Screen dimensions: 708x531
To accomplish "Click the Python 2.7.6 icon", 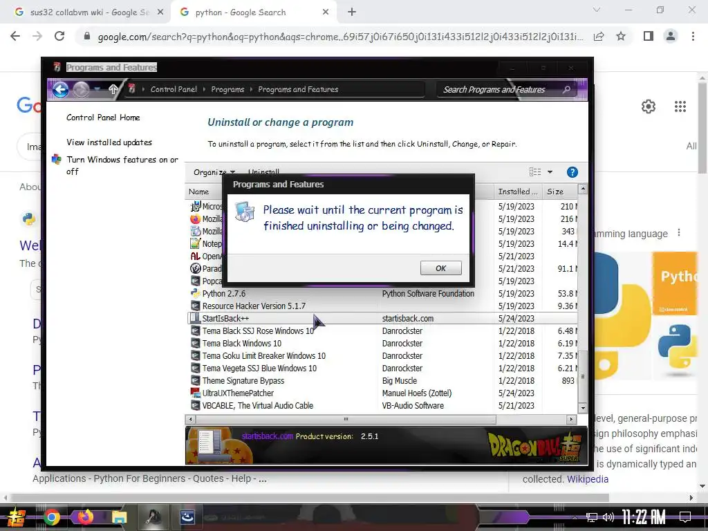I will click(x=195, y=293).
